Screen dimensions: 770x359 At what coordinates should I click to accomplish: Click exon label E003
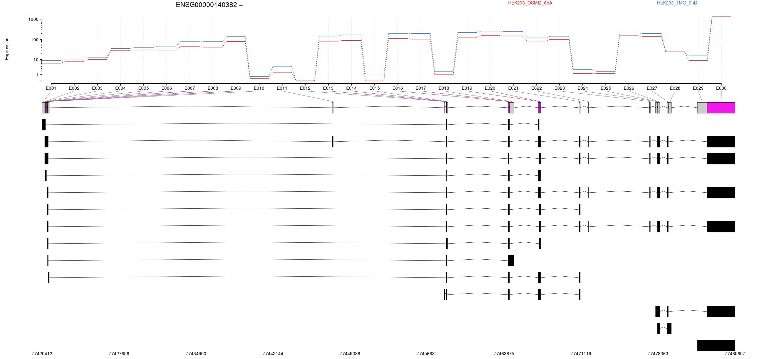[x=97, y=88]
